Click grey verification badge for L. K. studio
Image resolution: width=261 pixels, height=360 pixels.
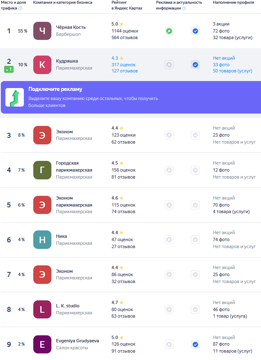[x=195, y=309]
